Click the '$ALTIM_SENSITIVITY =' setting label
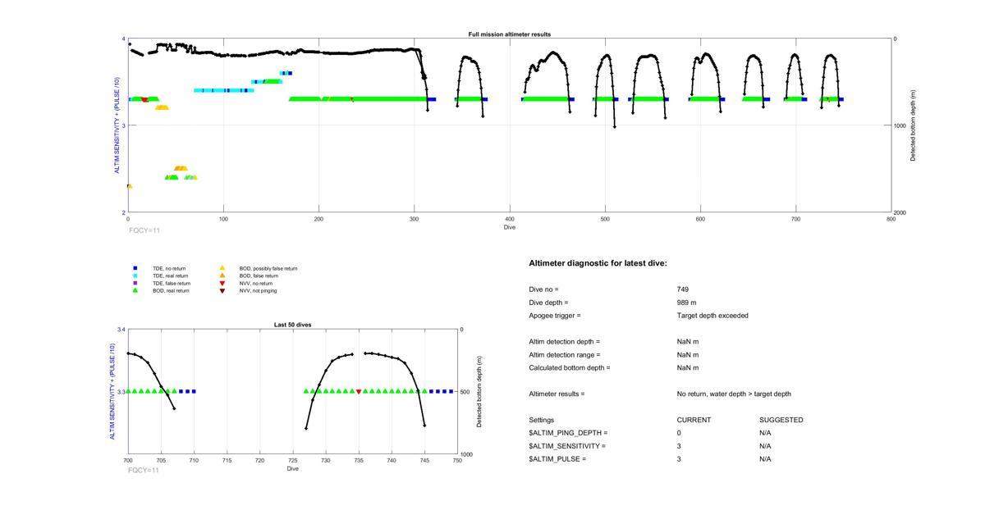985x510 pixels. pyautogui.click(x=567, y=446)
